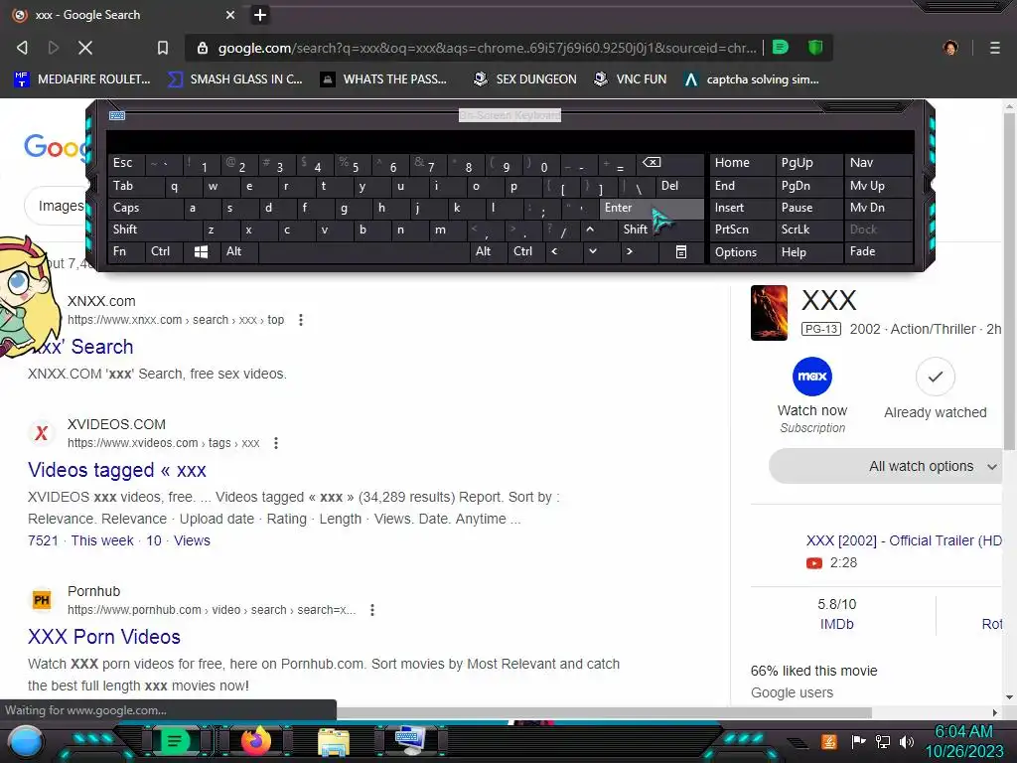Open more options for XVIDEOS.COM result
The image size is (1017, 763).
276,443
